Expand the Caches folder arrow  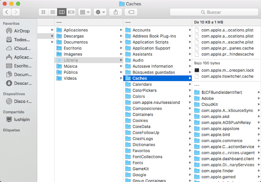click(x=190, y=78)
